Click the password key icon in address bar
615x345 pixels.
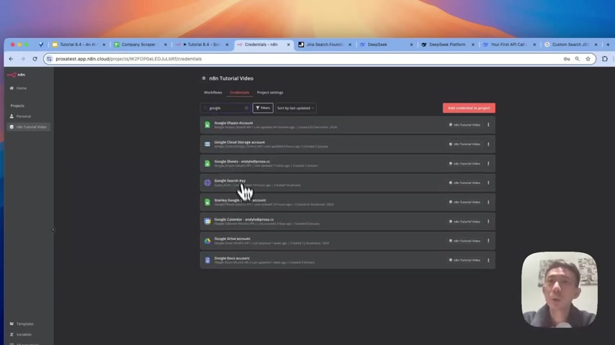[567, 59]
